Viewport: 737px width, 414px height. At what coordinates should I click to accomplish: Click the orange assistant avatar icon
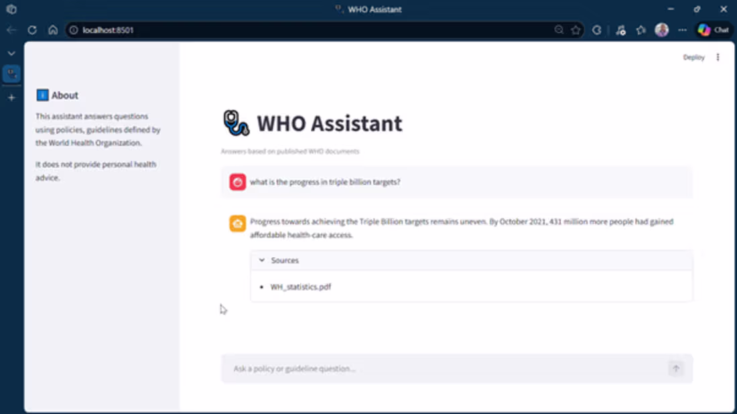click(x=237, y=223)
